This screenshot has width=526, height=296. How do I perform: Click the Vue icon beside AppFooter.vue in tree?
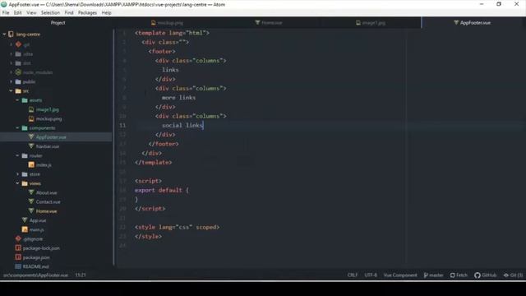pos(31,137)
